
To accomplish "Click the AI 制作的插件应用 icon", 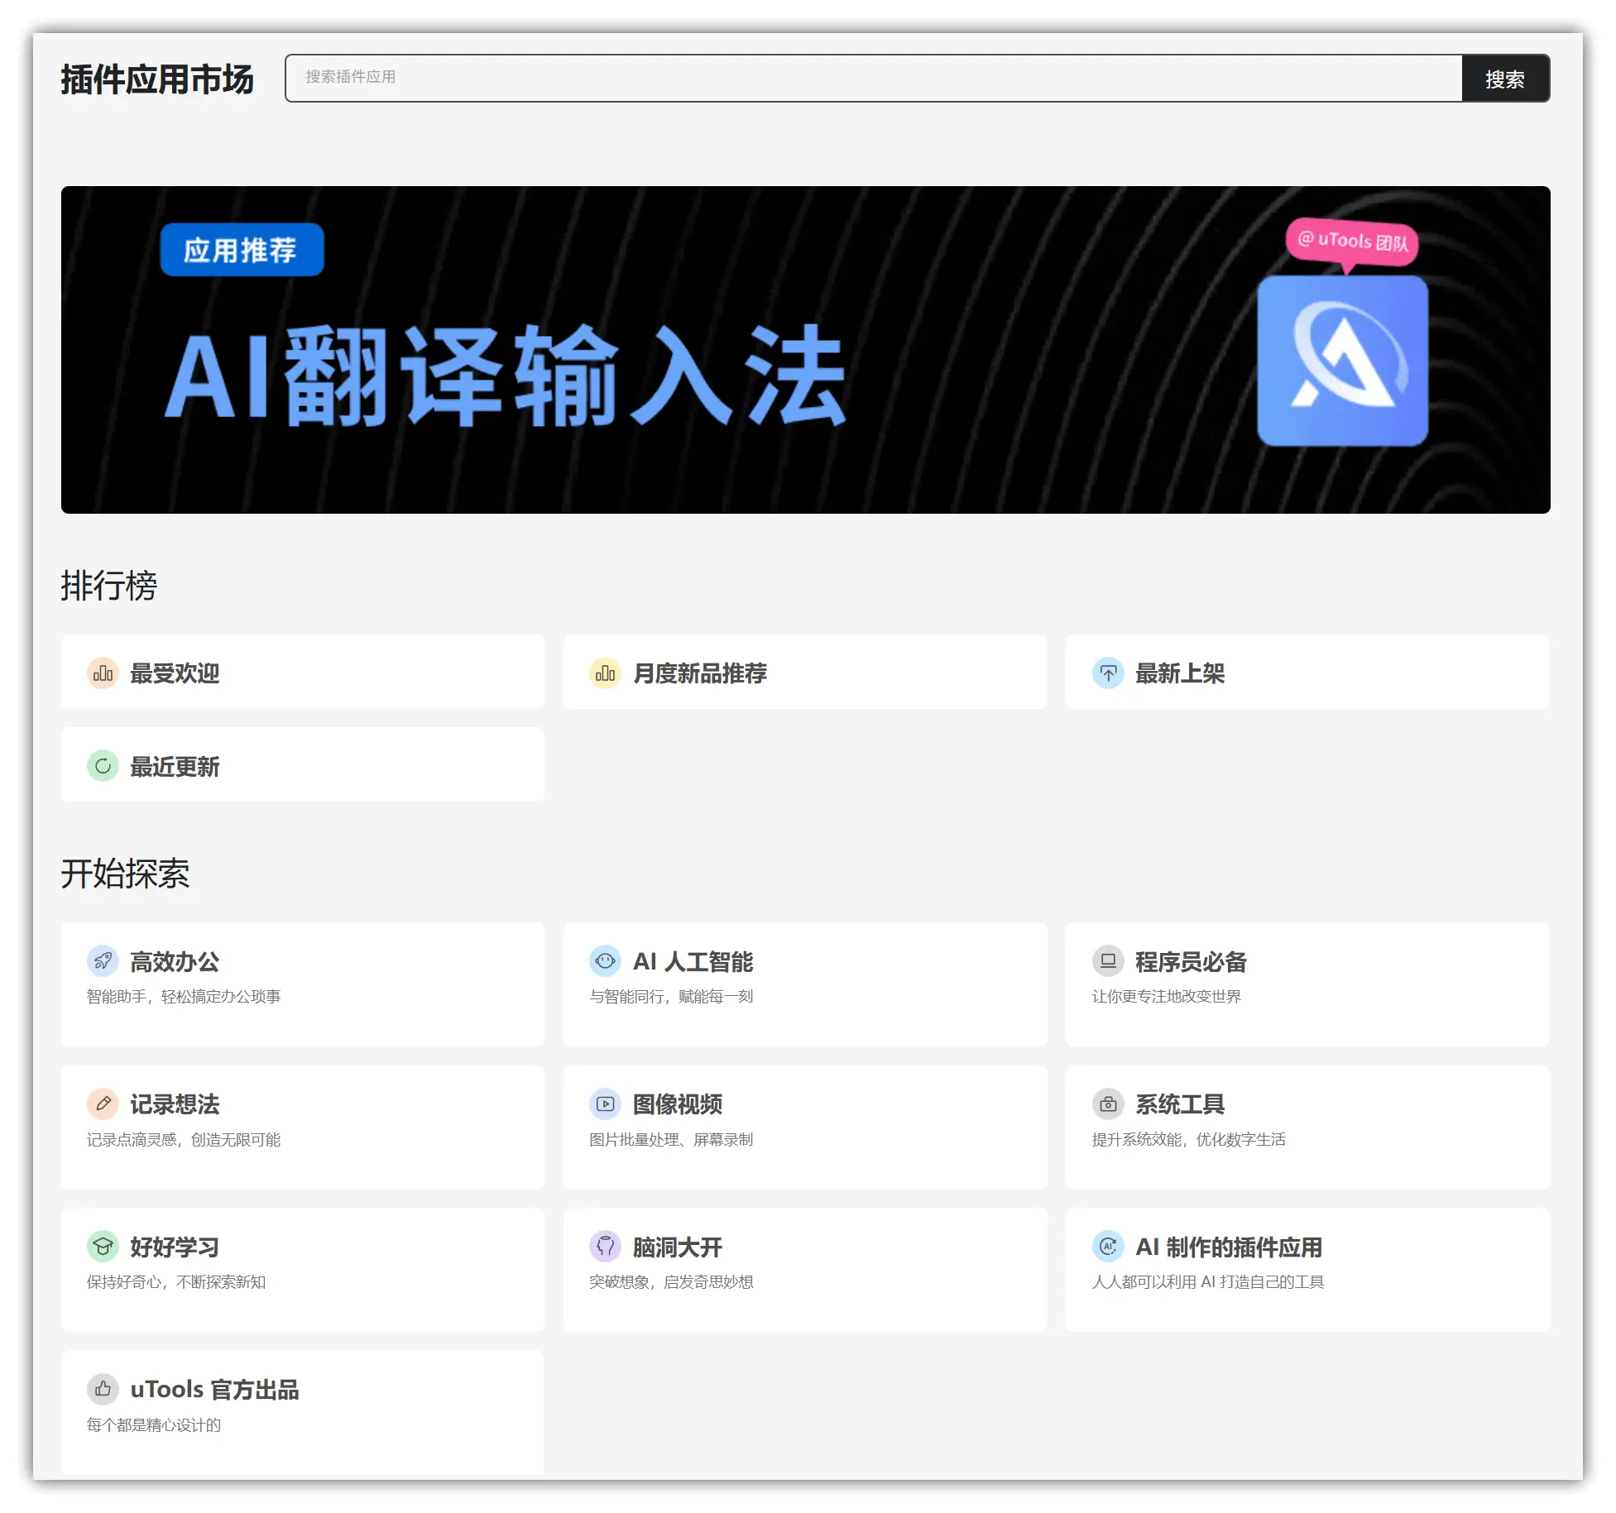I will click(1108, 1247).
